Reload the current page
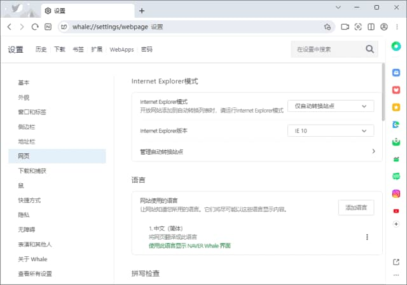Viewport: 407px width, 285px height. pos(35,27)
